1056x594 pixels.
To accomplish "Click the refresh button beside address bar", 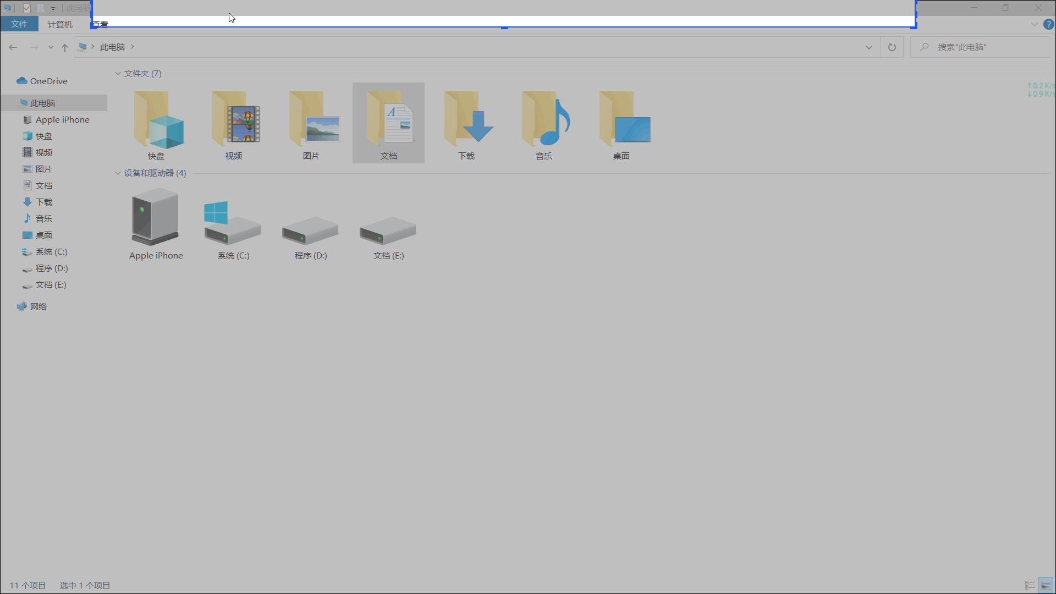I will click(x=892, y=47).
